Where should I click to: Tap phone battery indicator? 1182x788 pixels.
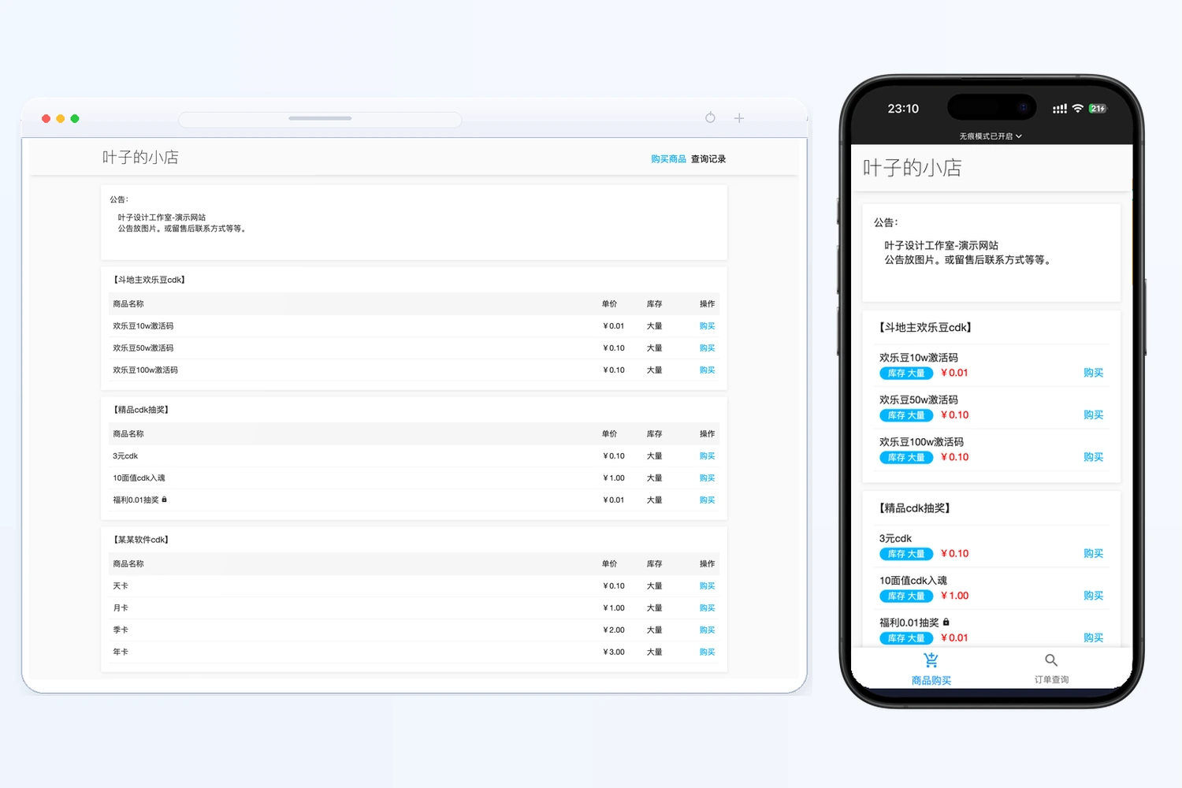pos(1098,109)
